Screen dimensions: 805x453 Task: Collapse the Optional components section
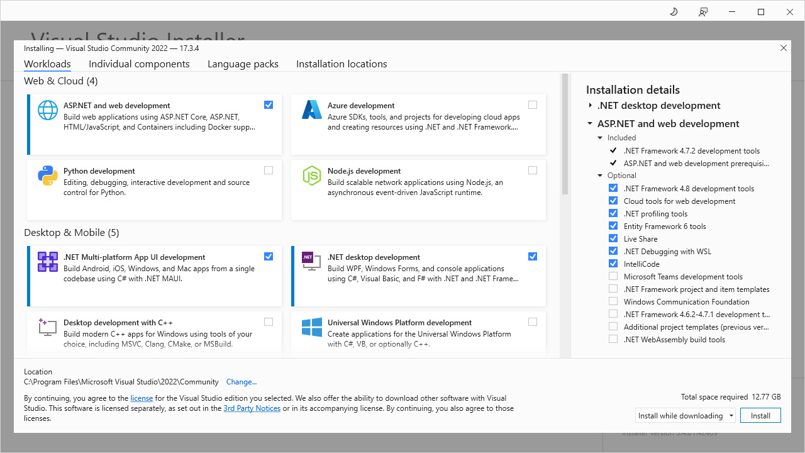(601, 176)
